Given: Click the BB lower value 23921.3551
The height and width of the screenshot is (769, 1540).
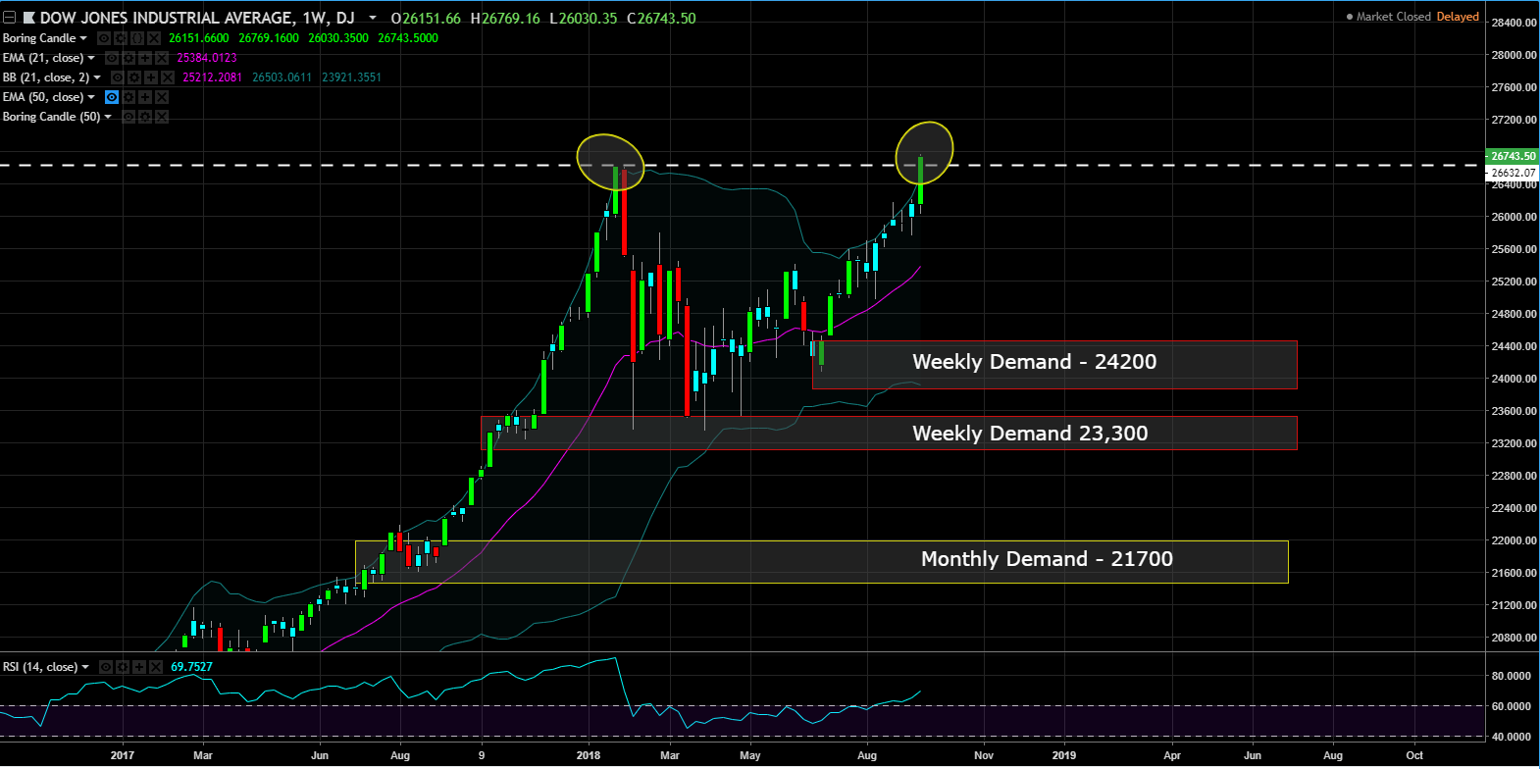Looking at the screenshot, I should point(351,77).
